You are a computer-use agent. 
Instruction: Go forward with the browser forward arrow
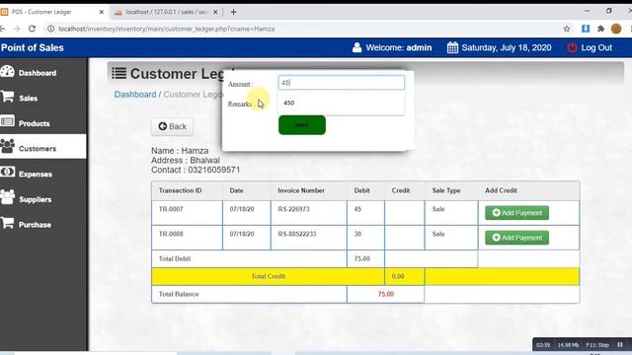pos(17,29)
